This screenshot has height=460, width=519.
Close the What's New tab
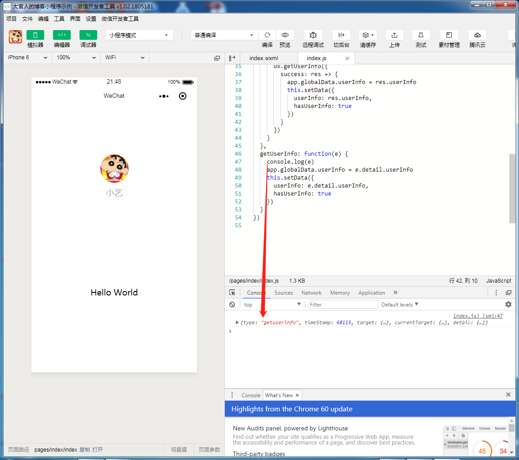click(x=297, y=395)
